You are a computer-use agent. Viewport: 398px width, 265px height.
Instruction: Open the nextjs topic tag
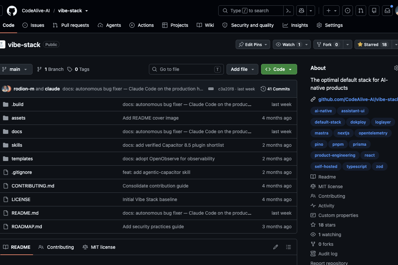click(344, 133)
